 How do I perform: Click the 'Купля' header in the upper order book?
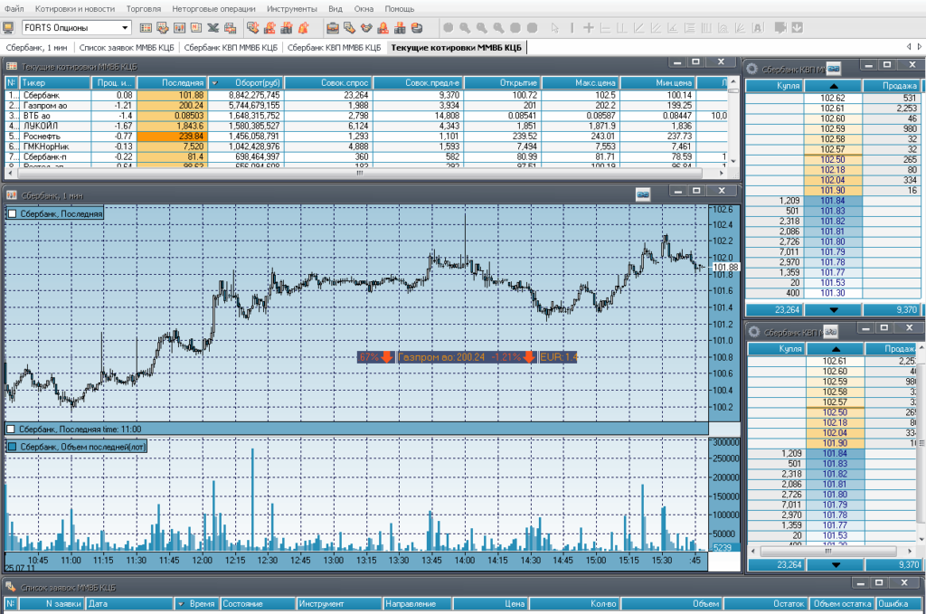pos(774,86)
